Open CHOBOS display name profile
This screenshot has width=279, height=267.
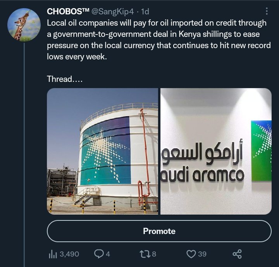click(x=68, y=11)
